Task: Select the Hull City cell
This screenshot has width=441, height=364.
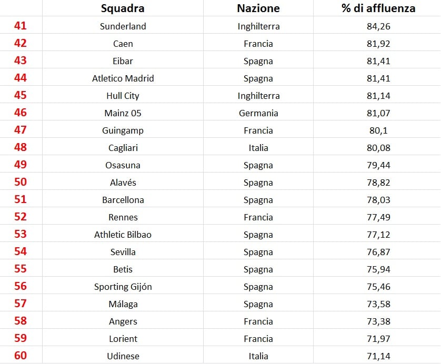Action: point(123,96)
